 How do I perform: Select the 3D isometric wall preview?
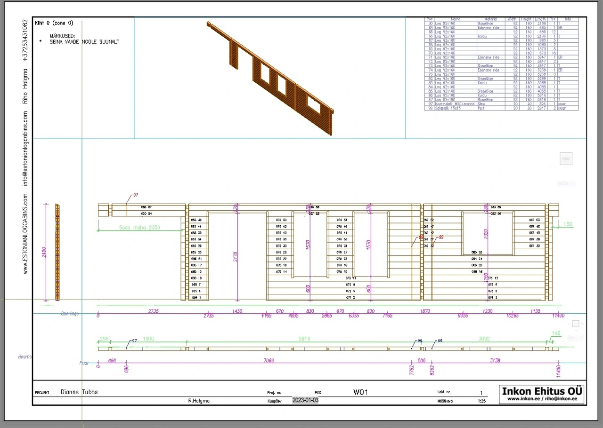click(270, 78)
